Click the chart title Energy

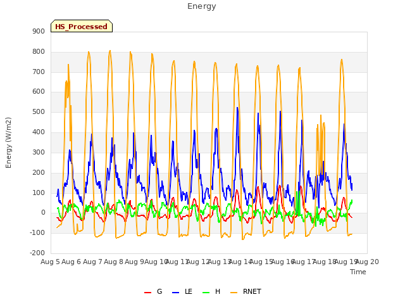(x=202, y=6)
